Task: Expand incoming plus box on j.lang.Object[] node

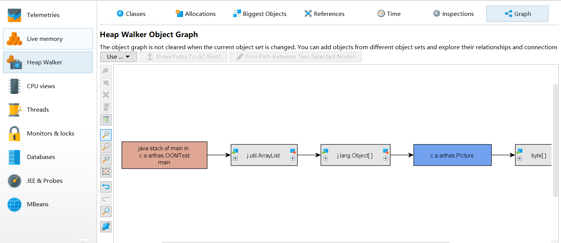Action: 325,159
